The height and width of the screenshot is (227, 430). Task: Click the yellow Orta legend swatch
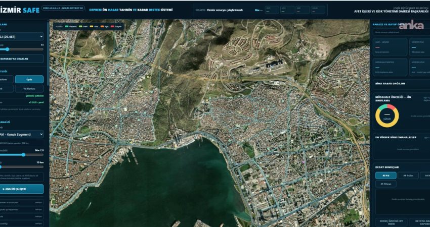click(92, 27)
